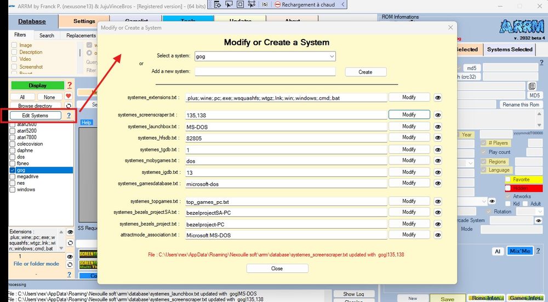Enable the Video filter checkbox
This screenshot has width=548, height=302.
pos(14,59)
